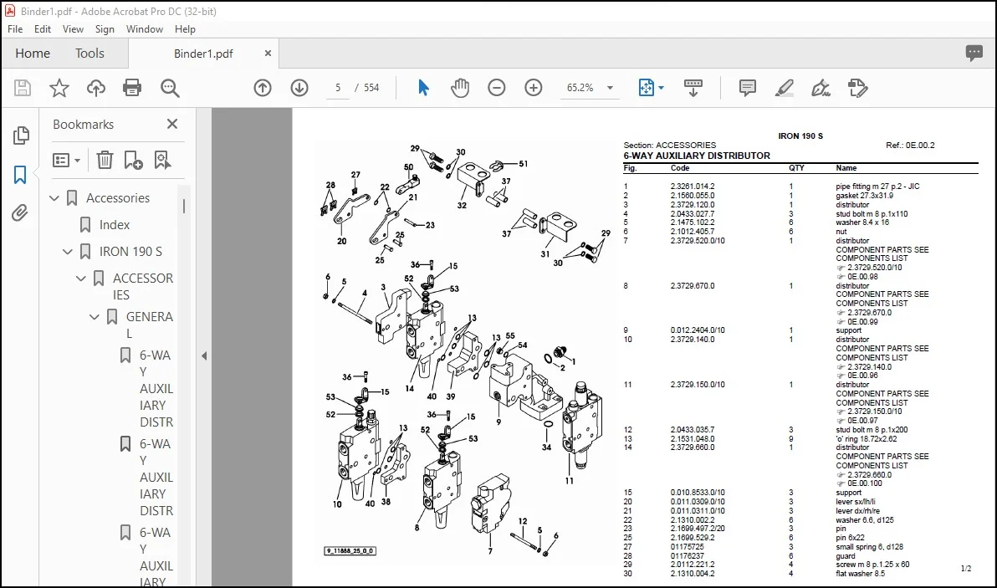The height and width of the screenshot is (588, 997).
Task: Open the Attachments paperclip panel
Action: [x=20, y=213]
